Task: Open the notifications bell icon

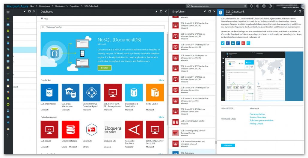Action: pyautogui.click(x=251, y=6)
